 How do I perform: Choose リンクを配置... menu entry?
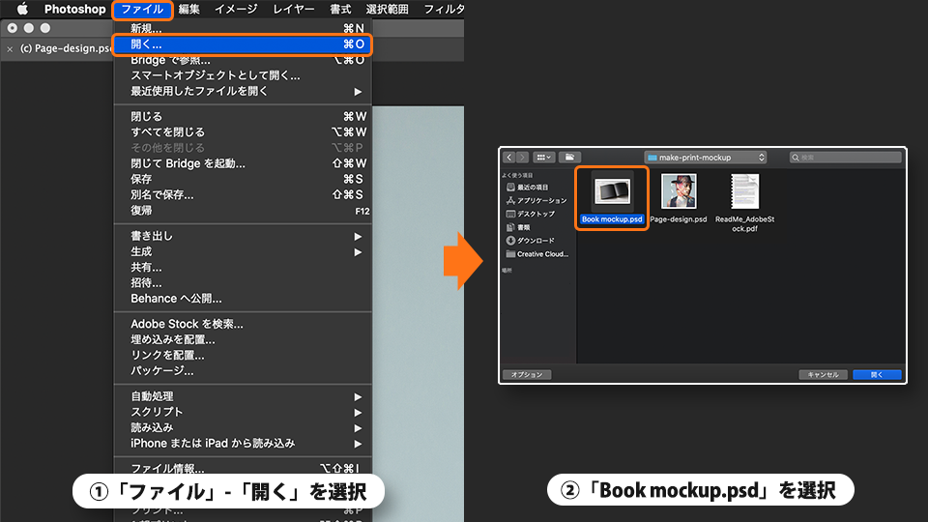click(x=243, y=355)
